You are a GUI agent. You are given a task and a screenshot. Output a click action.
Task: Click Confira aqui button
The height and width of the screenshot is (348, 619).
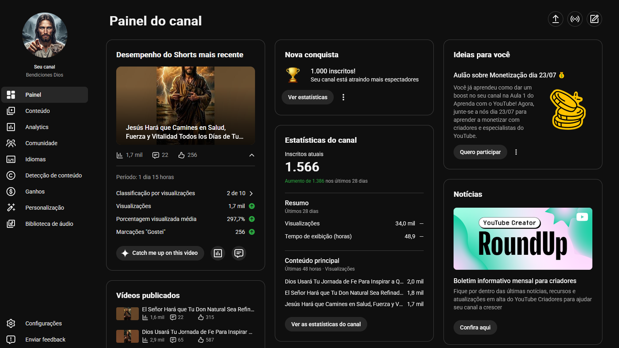475,327
